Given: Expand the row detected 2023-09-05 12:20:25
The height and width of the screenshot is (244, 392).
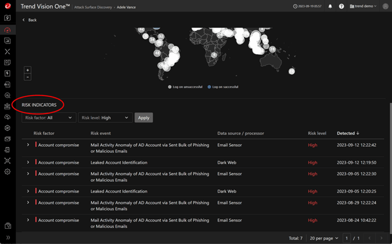Looking at the screenshot, I should coord(28,191).
